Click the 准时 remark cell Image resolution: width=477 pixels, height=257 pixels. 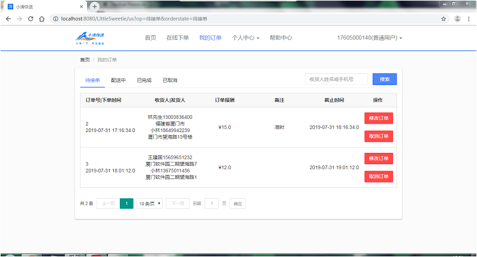coord(279,127)
